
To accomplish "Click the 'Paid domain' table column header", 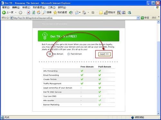I will pos(105,67).
